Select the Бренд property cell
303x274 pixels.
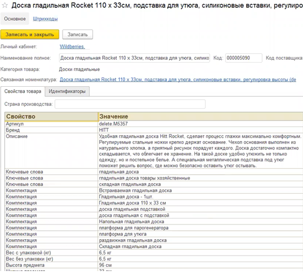[x=51, y=130]
